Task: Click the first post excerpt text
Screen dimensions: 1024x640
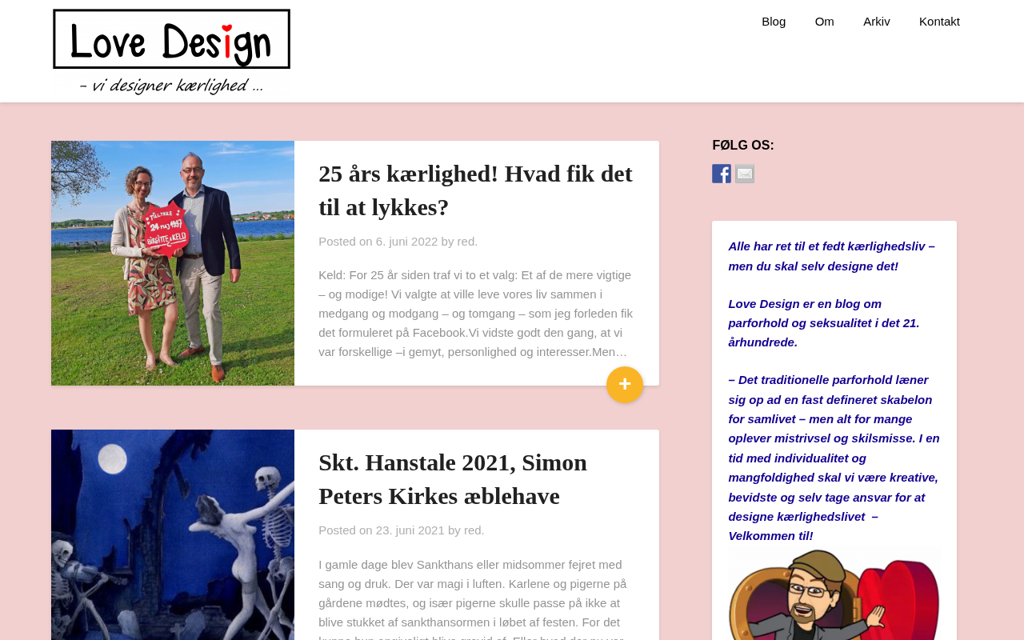Action: [x=476, y=314]
